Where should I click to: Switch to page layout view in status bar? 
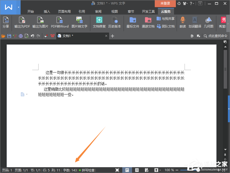point(127,170)
